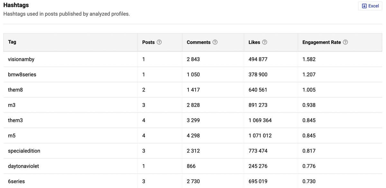
Task: Select the bmw8series tag
Action: point(22,74)
